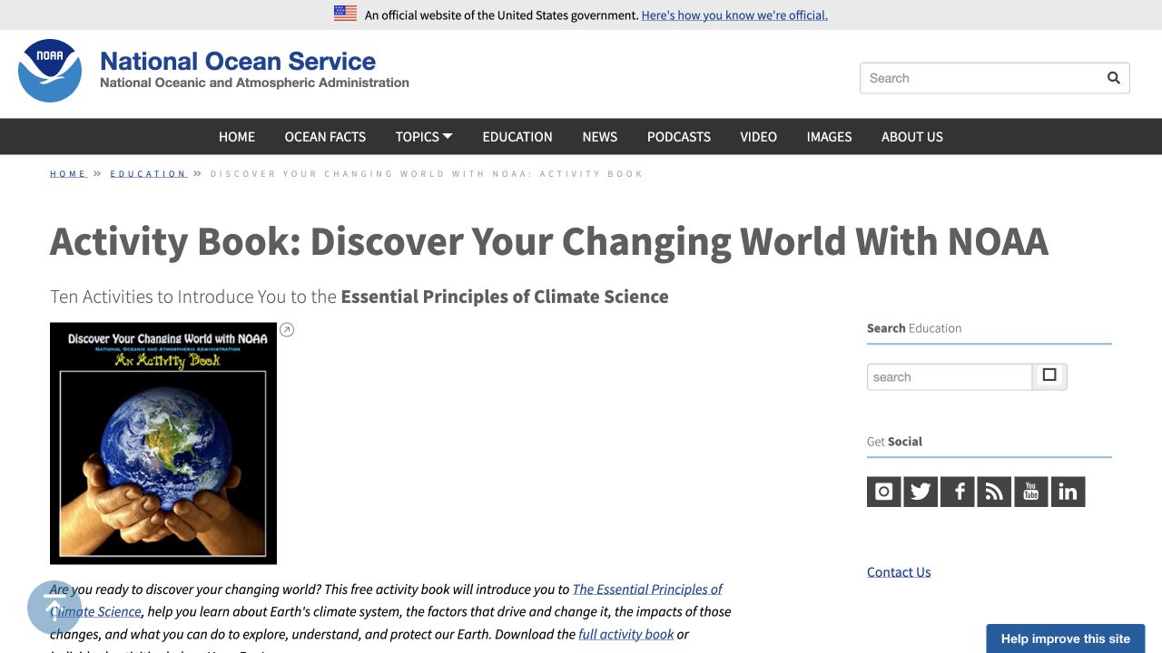Click the magnifier icon in top search
This screenshot has height=653, width=1162.
click(1113, 78)
